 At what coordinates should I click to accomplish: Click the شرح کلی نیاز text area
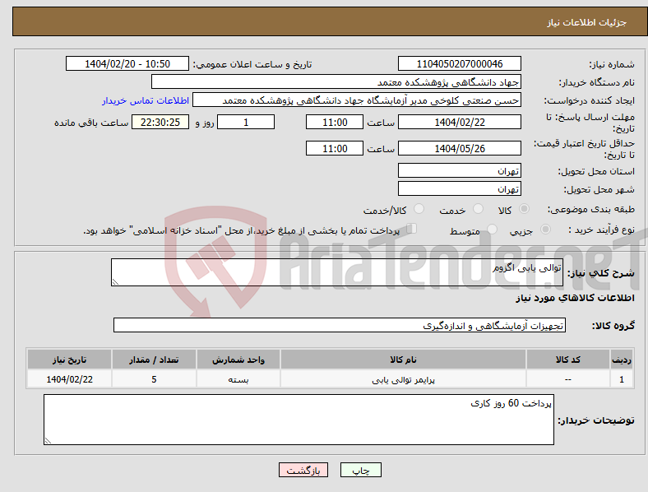point(337,272)
